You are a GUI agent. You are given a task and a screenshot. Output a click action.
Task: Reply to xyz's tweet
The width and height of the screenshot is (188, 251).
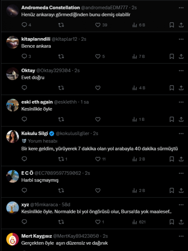click(x=24, y=222)
